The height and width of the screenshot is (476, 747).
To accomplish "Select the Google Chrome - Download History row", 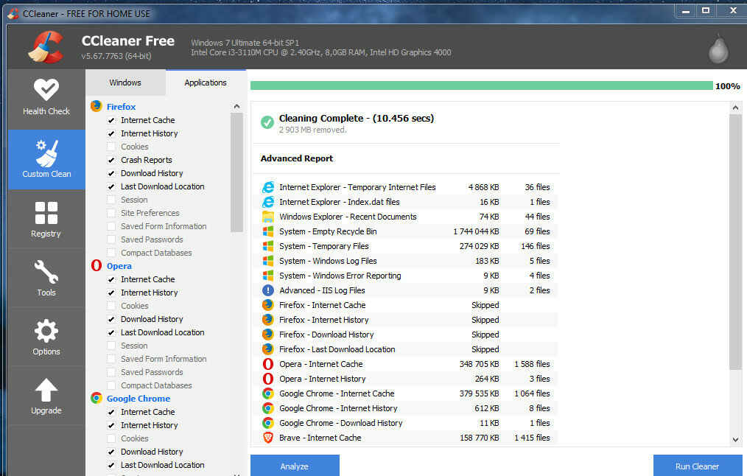I will (405, 423).
